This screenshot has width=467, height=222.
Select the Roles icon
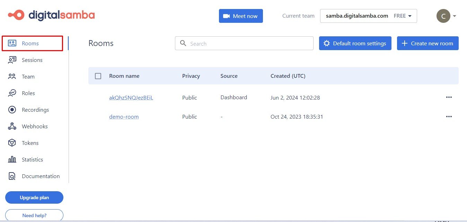click(x=12, y=93)
